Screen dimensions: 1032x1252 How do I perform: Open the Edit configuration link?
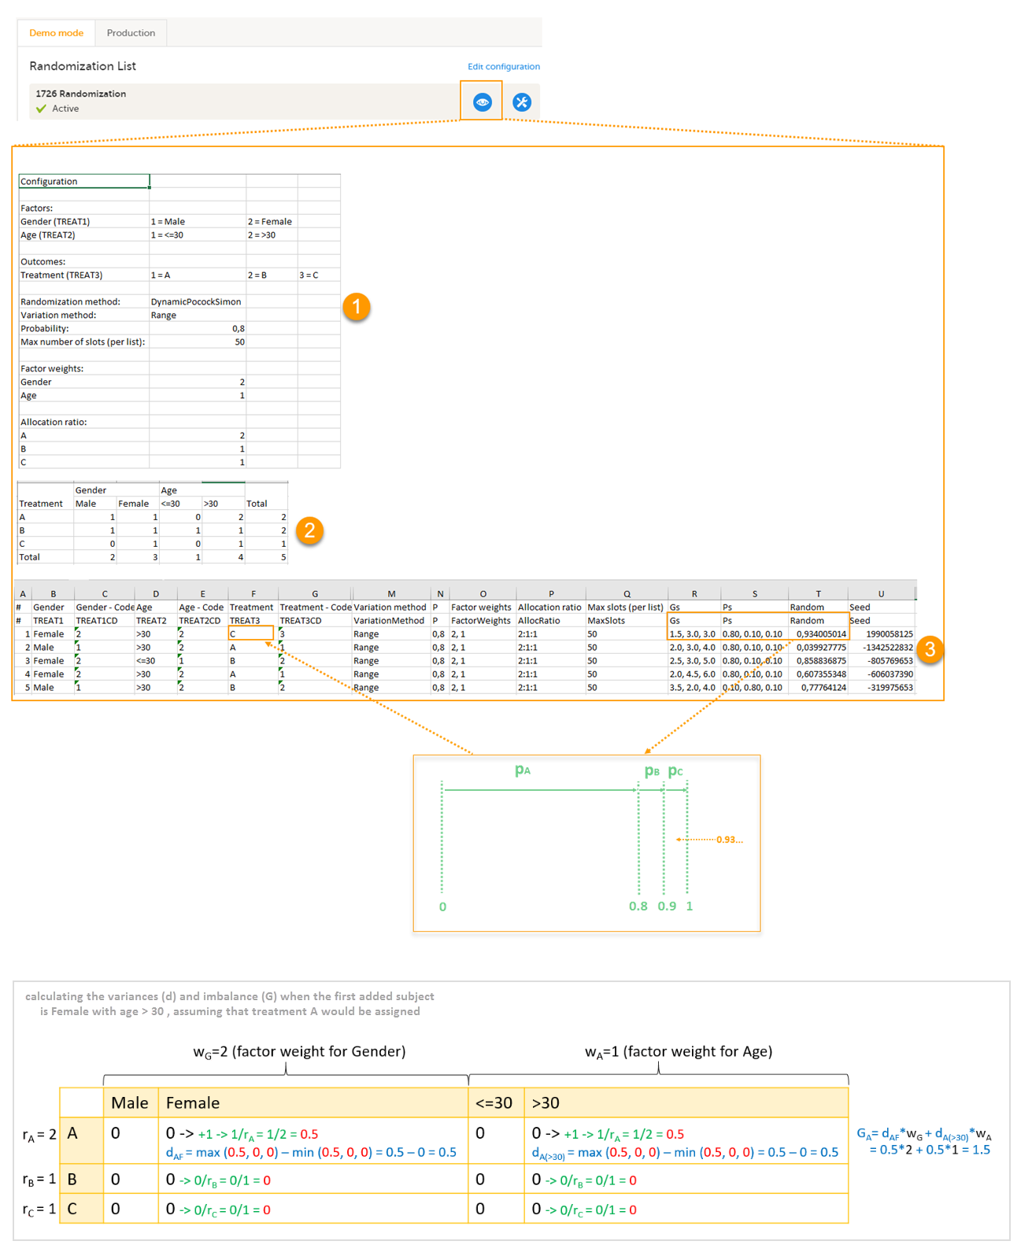503,67
